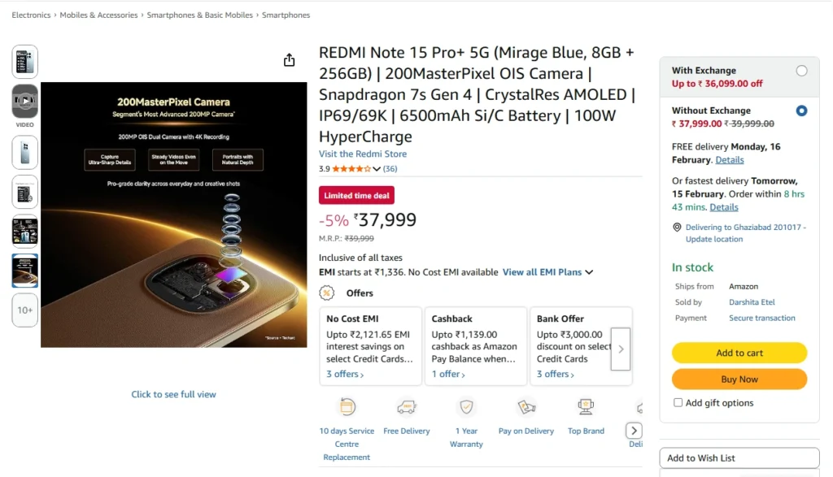Viewport: 833px width, 477px height.
Task: Click the right chevron beside delivery perks
Action: tap(634, 430)
